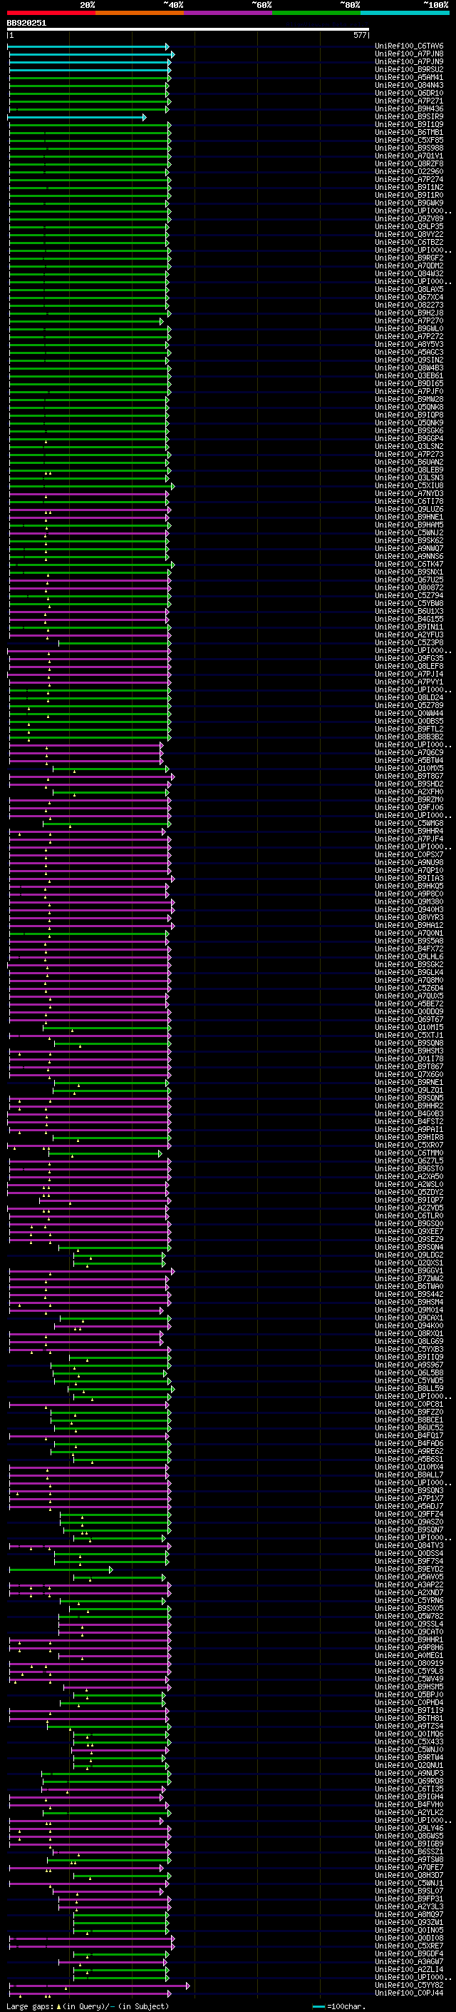Click hit label UniRef100_Q8LAX5
Image resolution: width=456 pixels, height=2012 pixels.
(409, 289)
